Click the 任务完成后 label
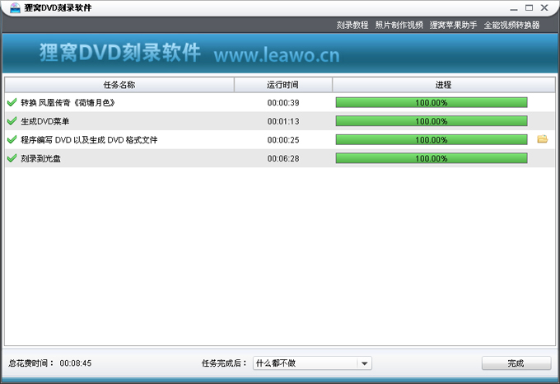Image resolution: width=560 pixels, height=384 pixels. pos(224,363)
